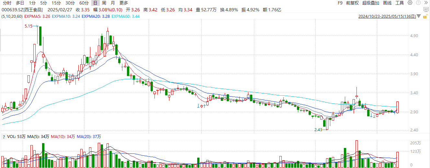
Task: Click the 均 3.34 average value
Action: [x=185, y=10]
